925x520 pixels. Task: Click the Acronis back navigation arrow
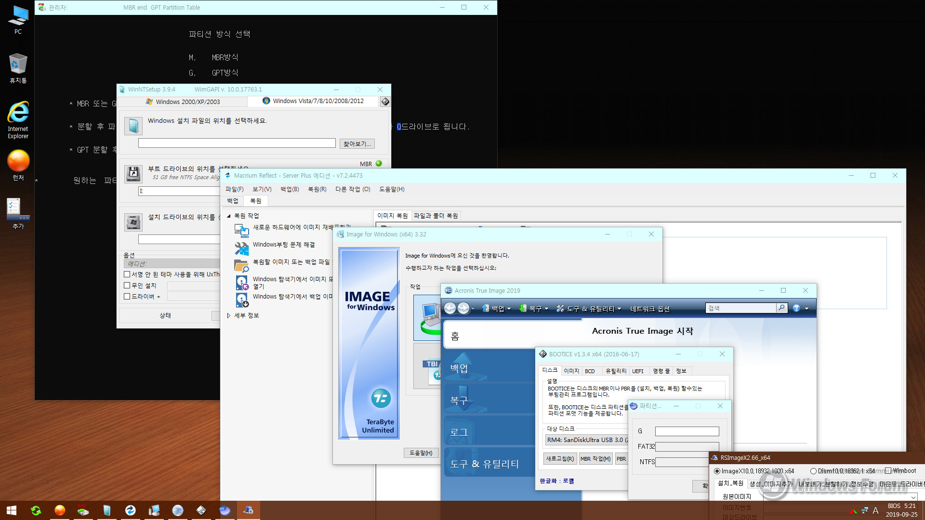coord(449,308)
